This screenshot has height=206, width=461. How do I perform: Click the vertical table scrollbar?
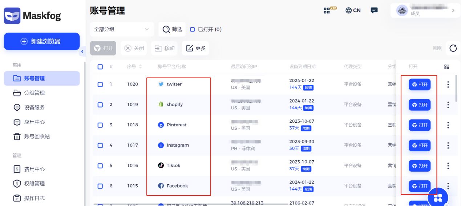(x=456, y=88)
